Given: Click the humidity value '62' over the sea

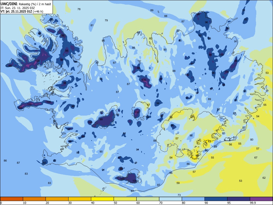Looking at the screenshot, I should [x=264, y=178].
